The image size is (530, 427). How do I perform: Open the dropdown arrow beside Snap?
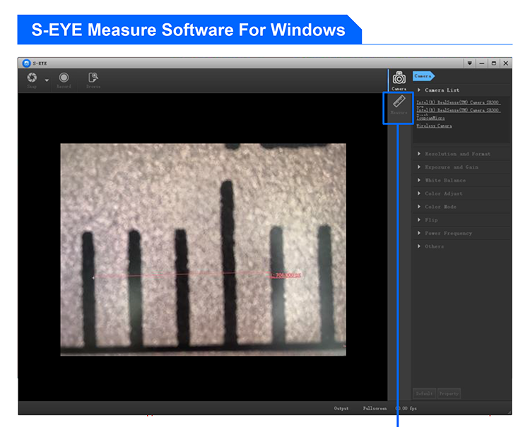pos(47,80)
